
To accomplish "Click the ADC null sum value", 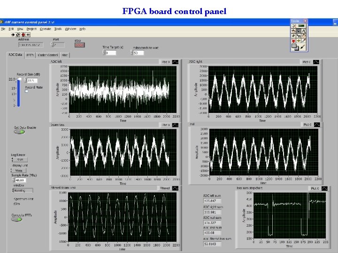I will (x=212, y=223).
